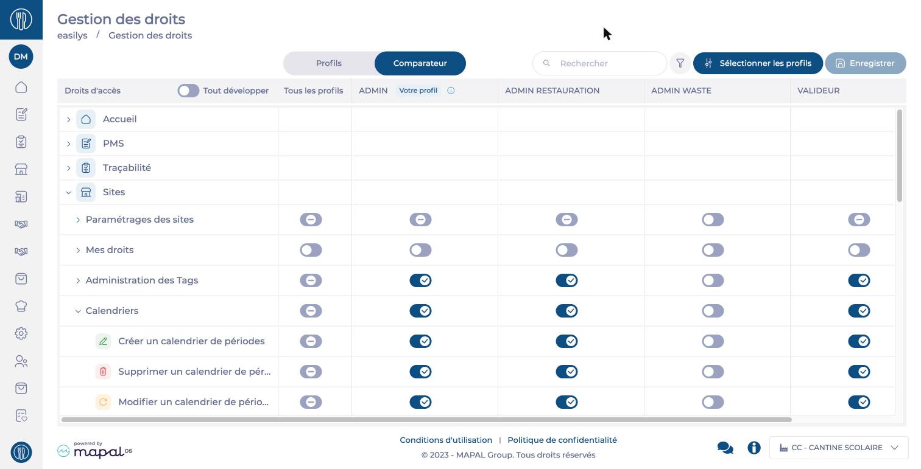This screenshot has height=469, width=921.
Task: Click the round fork-and-knife badge at sidebar bottom
Action: point(21,452)
